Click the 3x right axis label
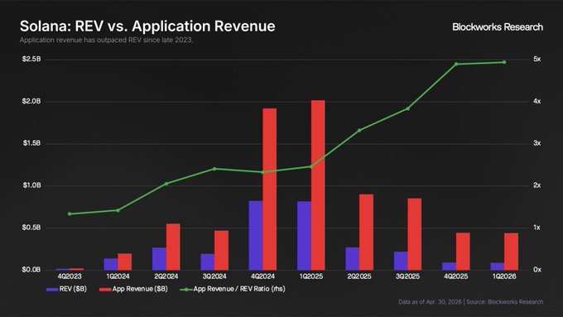563x317 pixels. 537,143
